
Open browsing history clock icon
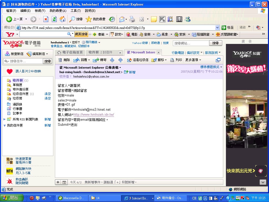112,19
